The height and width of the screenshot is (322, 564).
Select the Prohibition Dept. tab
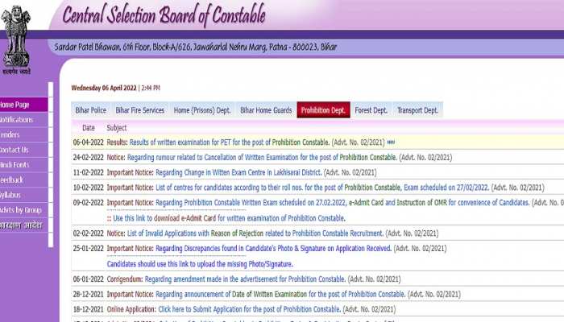tap(322, 110)
